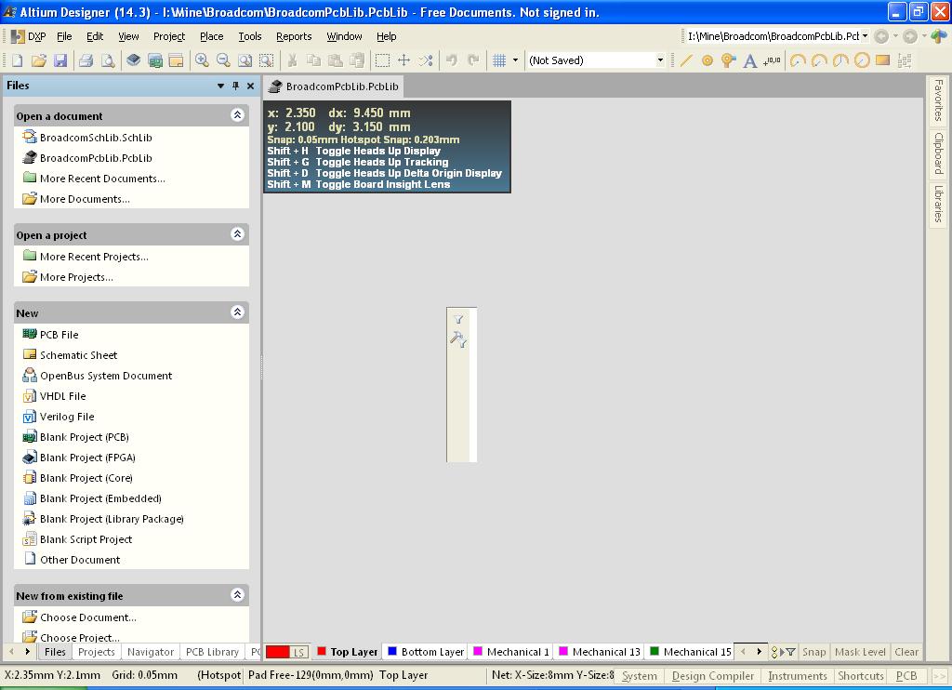This screenshot has width=952, height=690.
Task: Collapse the 'New' section
Action: click(237, 312)
